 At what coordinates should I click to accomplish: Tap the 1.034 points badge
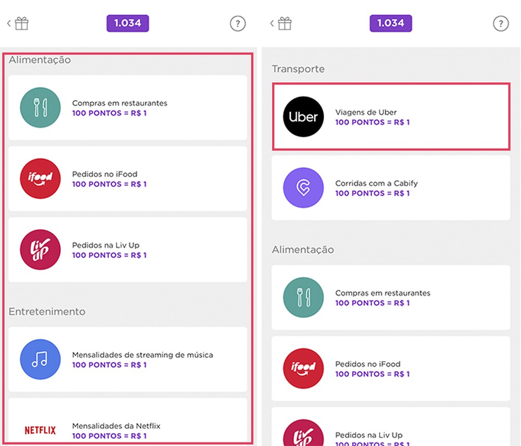click(x=128, y=23)
